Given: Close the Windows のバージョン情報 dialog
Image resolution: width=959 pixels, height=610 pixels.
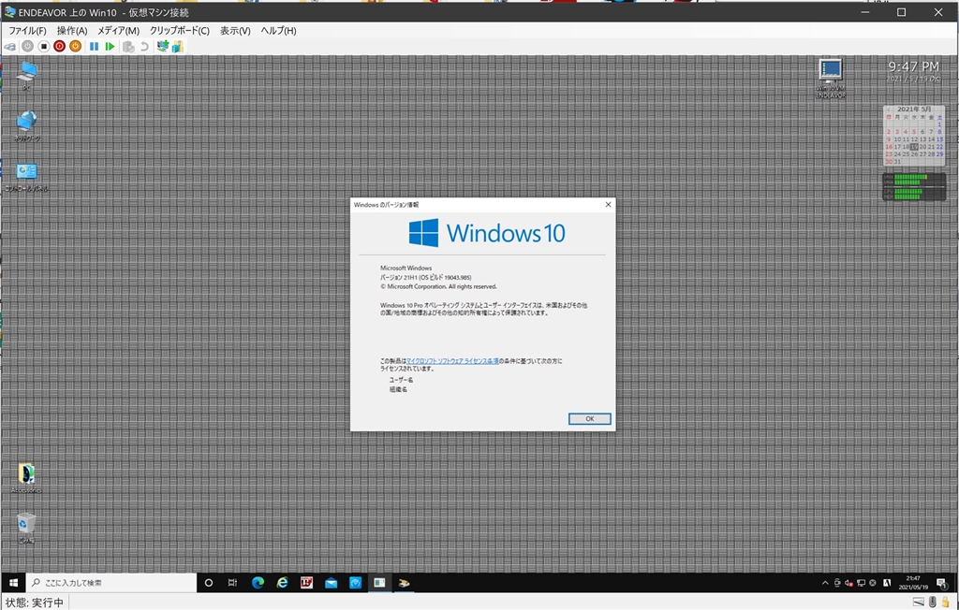Looking at the screenshot, I should tap(608, 205).
